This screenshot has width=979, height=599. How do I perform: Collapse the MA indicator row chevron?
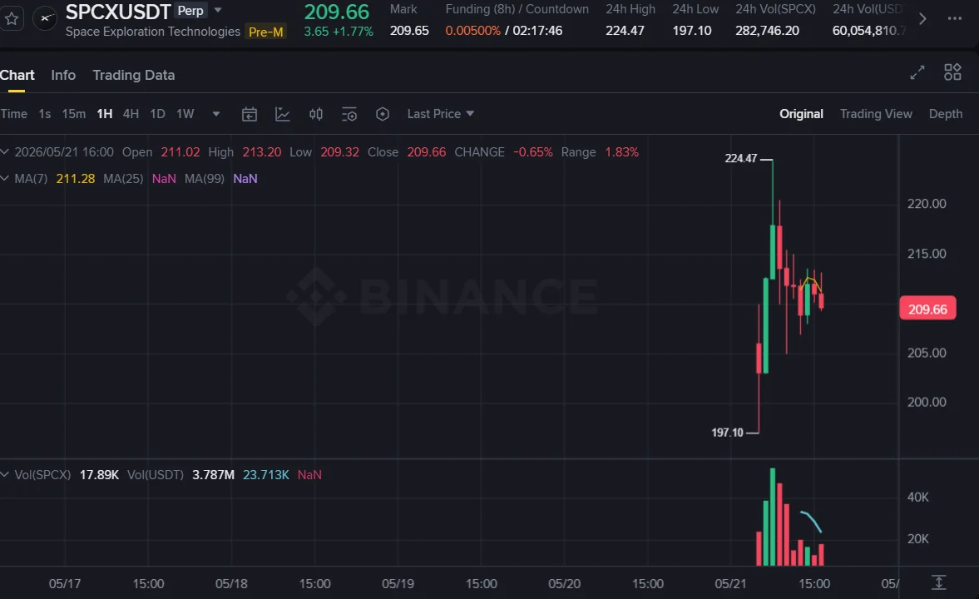[x=4, y=179]
